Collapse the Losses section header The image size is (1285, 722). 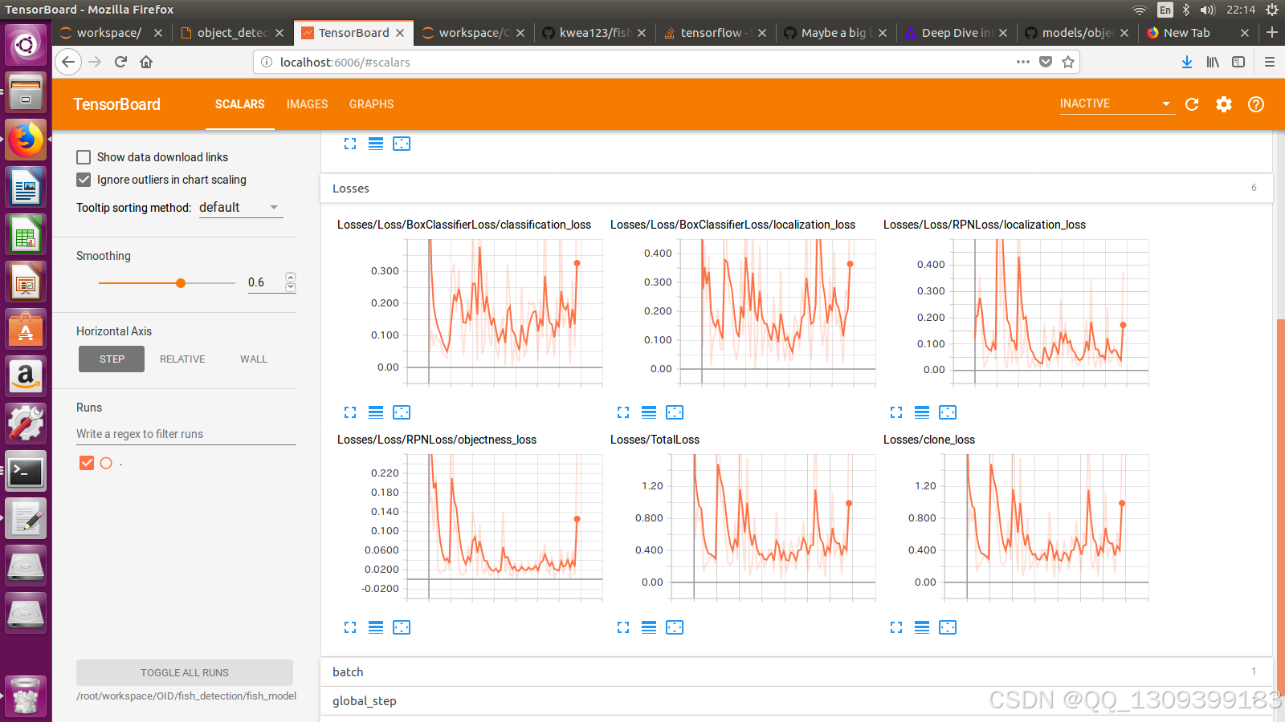tap(796, 189)
